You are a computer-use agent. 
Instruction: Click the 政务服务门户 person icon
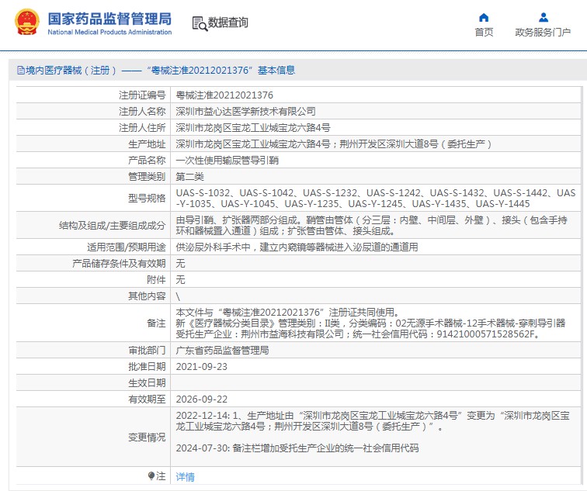(x=543, y=17)
